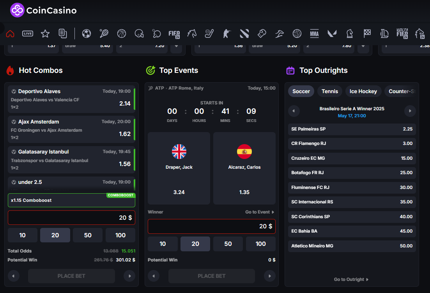The image size is (430, 293).
Task: Edit the Hot Combos stake amount field
Action: click(x=71, y=218)
